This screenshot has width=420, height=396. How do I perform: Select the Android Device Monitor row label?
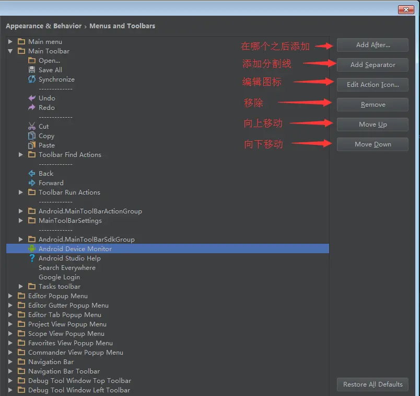[75, 248]
